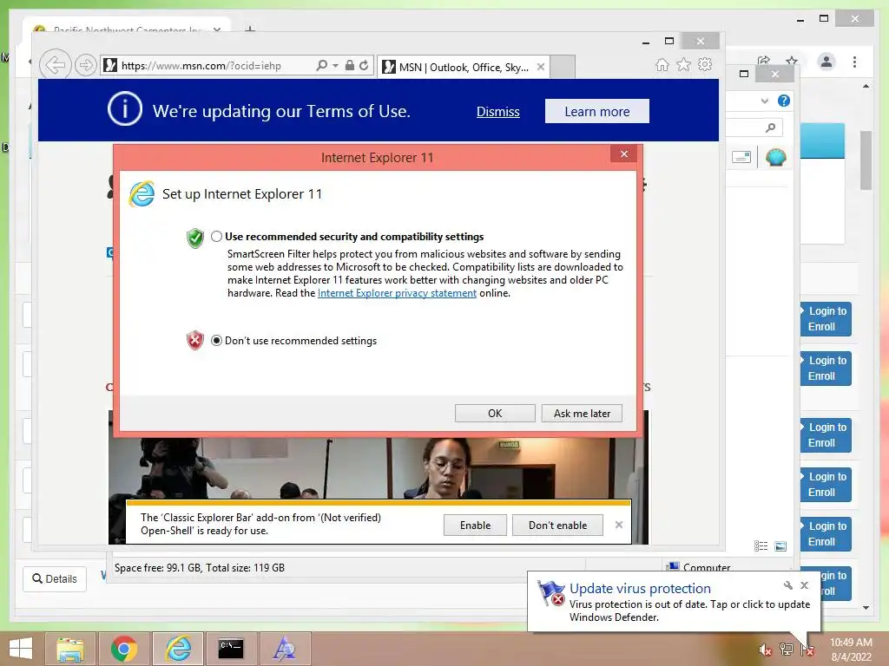Click Learn more about Terms of Use

tap(597, 112)
